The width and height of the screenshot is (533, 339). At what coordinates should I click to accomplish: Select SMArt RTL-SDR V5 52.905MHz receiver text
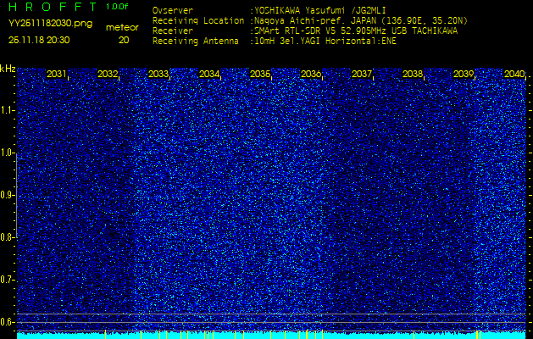click(356, 31)
